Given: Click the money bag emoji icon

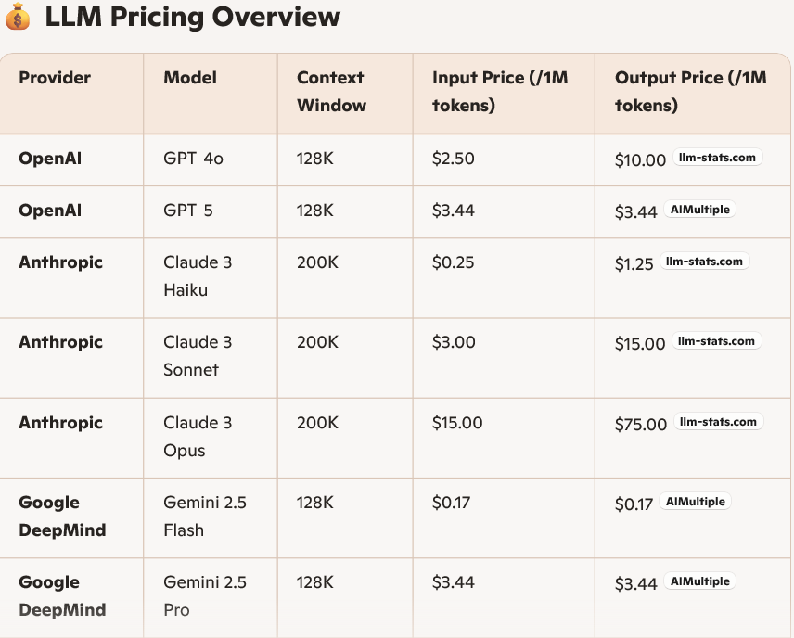Looking at the screenshot, I should pos(19,17).
